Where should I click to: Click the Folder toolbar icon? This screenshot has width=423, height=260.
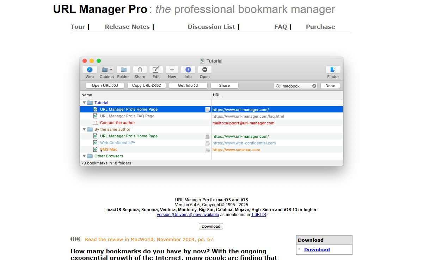(123, 70)
